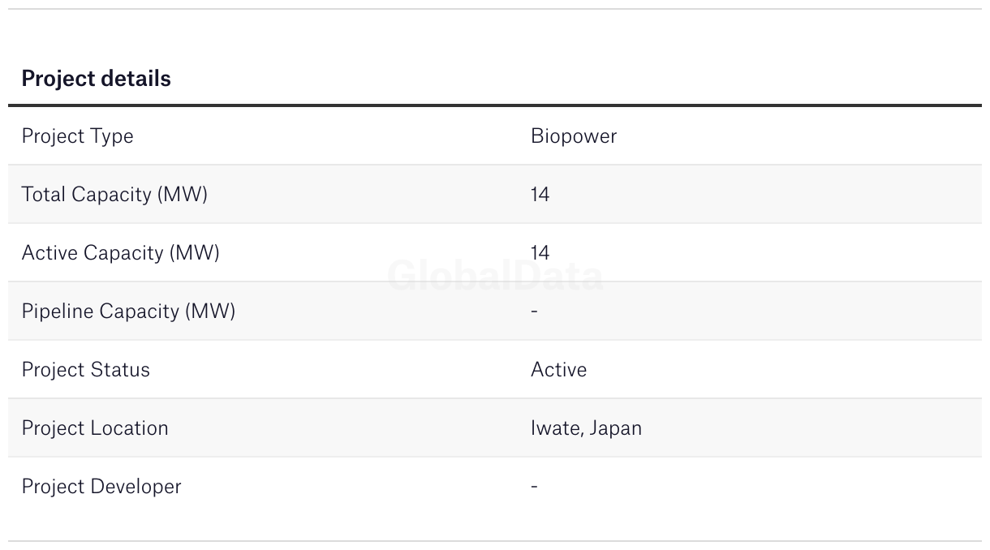Click the word Capacity in Total Capacity
Screen dimensions: 990x550
tap(112, 195)
